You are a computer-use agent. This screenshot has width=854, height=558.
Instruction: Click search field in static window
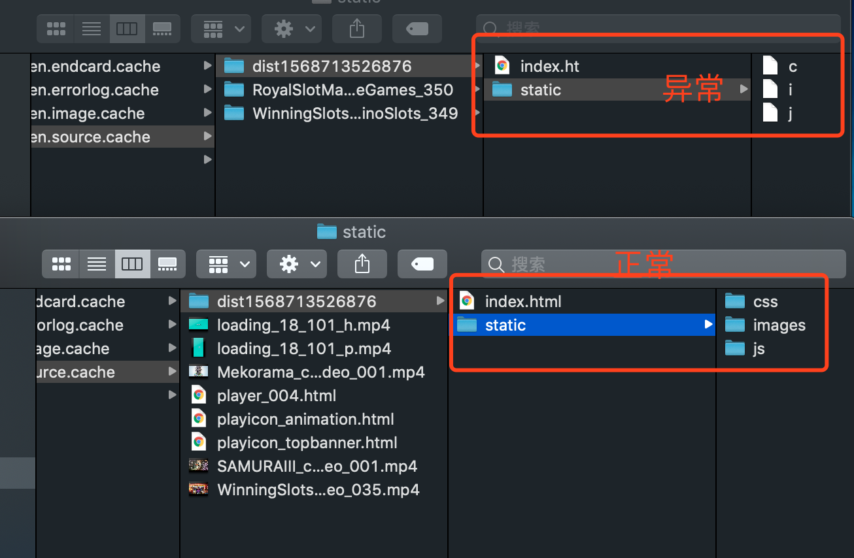(664, 264)
